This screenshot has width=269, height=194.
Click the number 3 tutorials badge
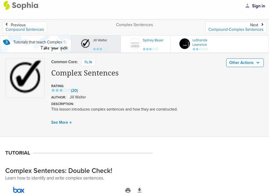point(6,42)
